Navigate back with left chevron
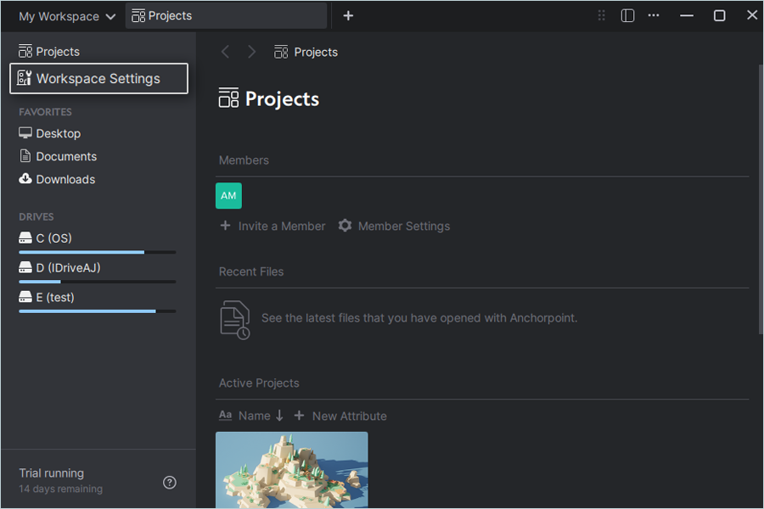764x509 pixels. click(x=225, y=52)
